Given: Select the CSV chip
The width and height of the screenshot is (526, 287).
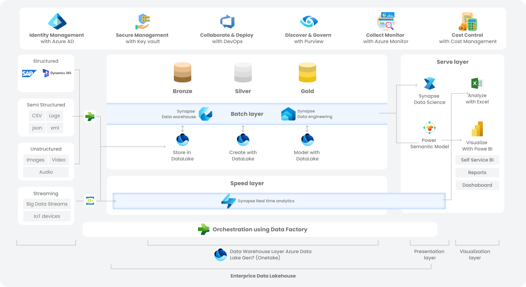Looking at the screenshot, I should click(37, 116).
